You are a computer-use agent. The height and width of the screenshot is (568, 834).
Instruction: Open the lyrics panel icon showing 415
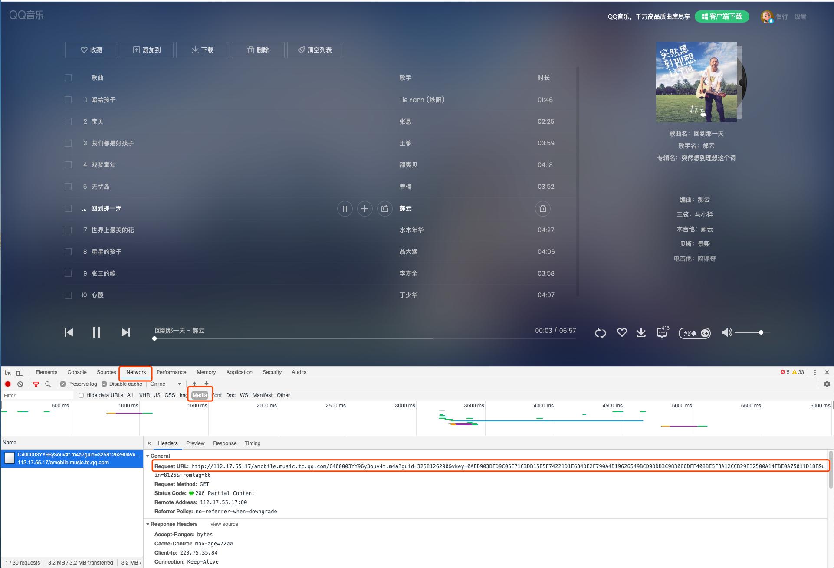click(x=662, y=333)
